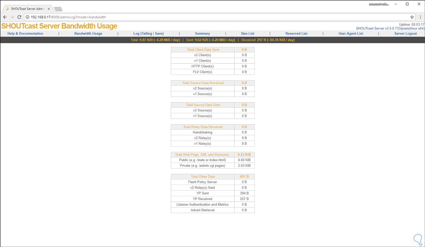Click the Flash Policy Server row label
This screenshot has width=425, height=247.
tap(203, 182)
